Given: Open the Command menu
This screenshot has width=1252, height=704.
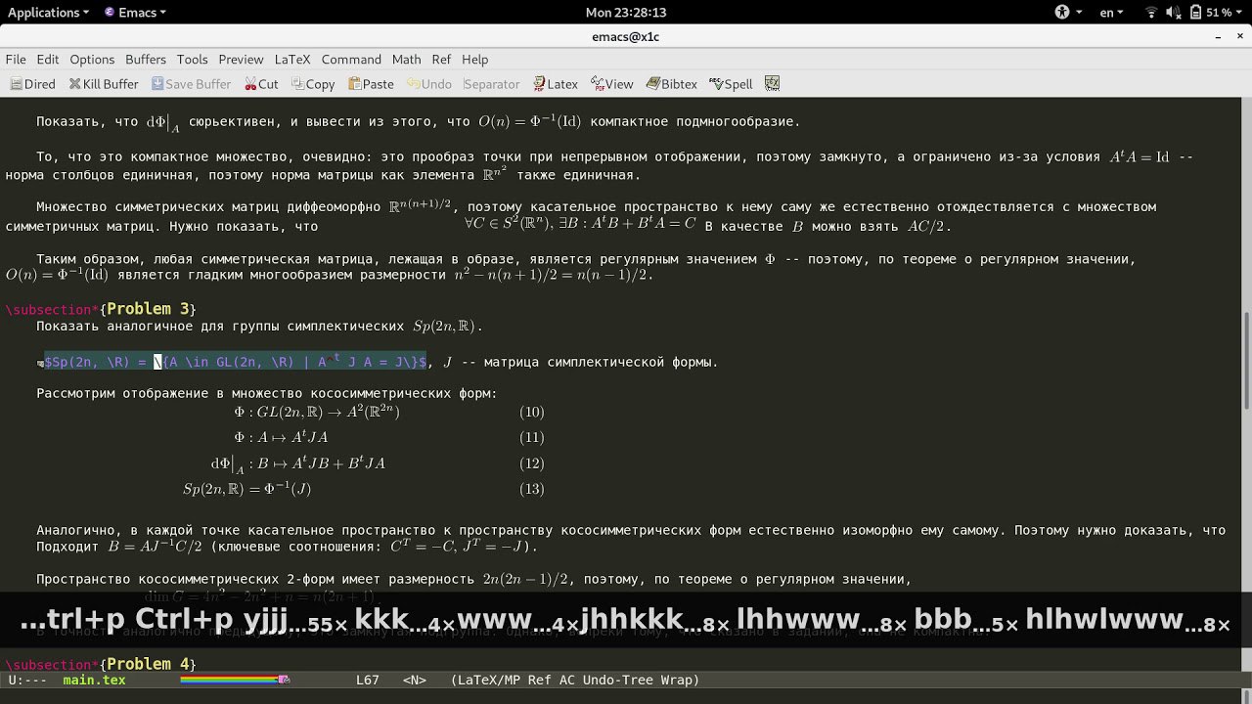Looking at the screenshot, I should click(x=351, y=60).
